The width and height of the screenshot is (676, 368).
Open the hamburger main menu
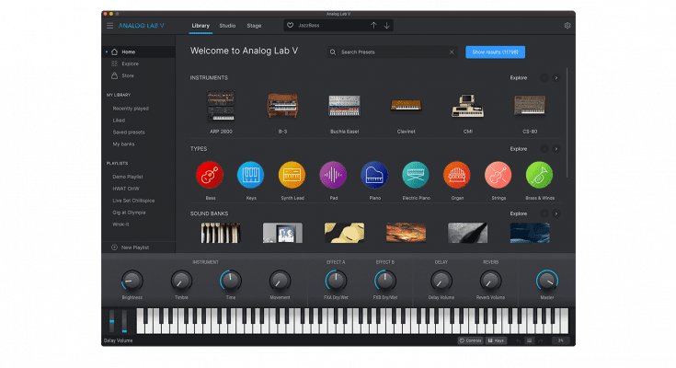point(109,26)
